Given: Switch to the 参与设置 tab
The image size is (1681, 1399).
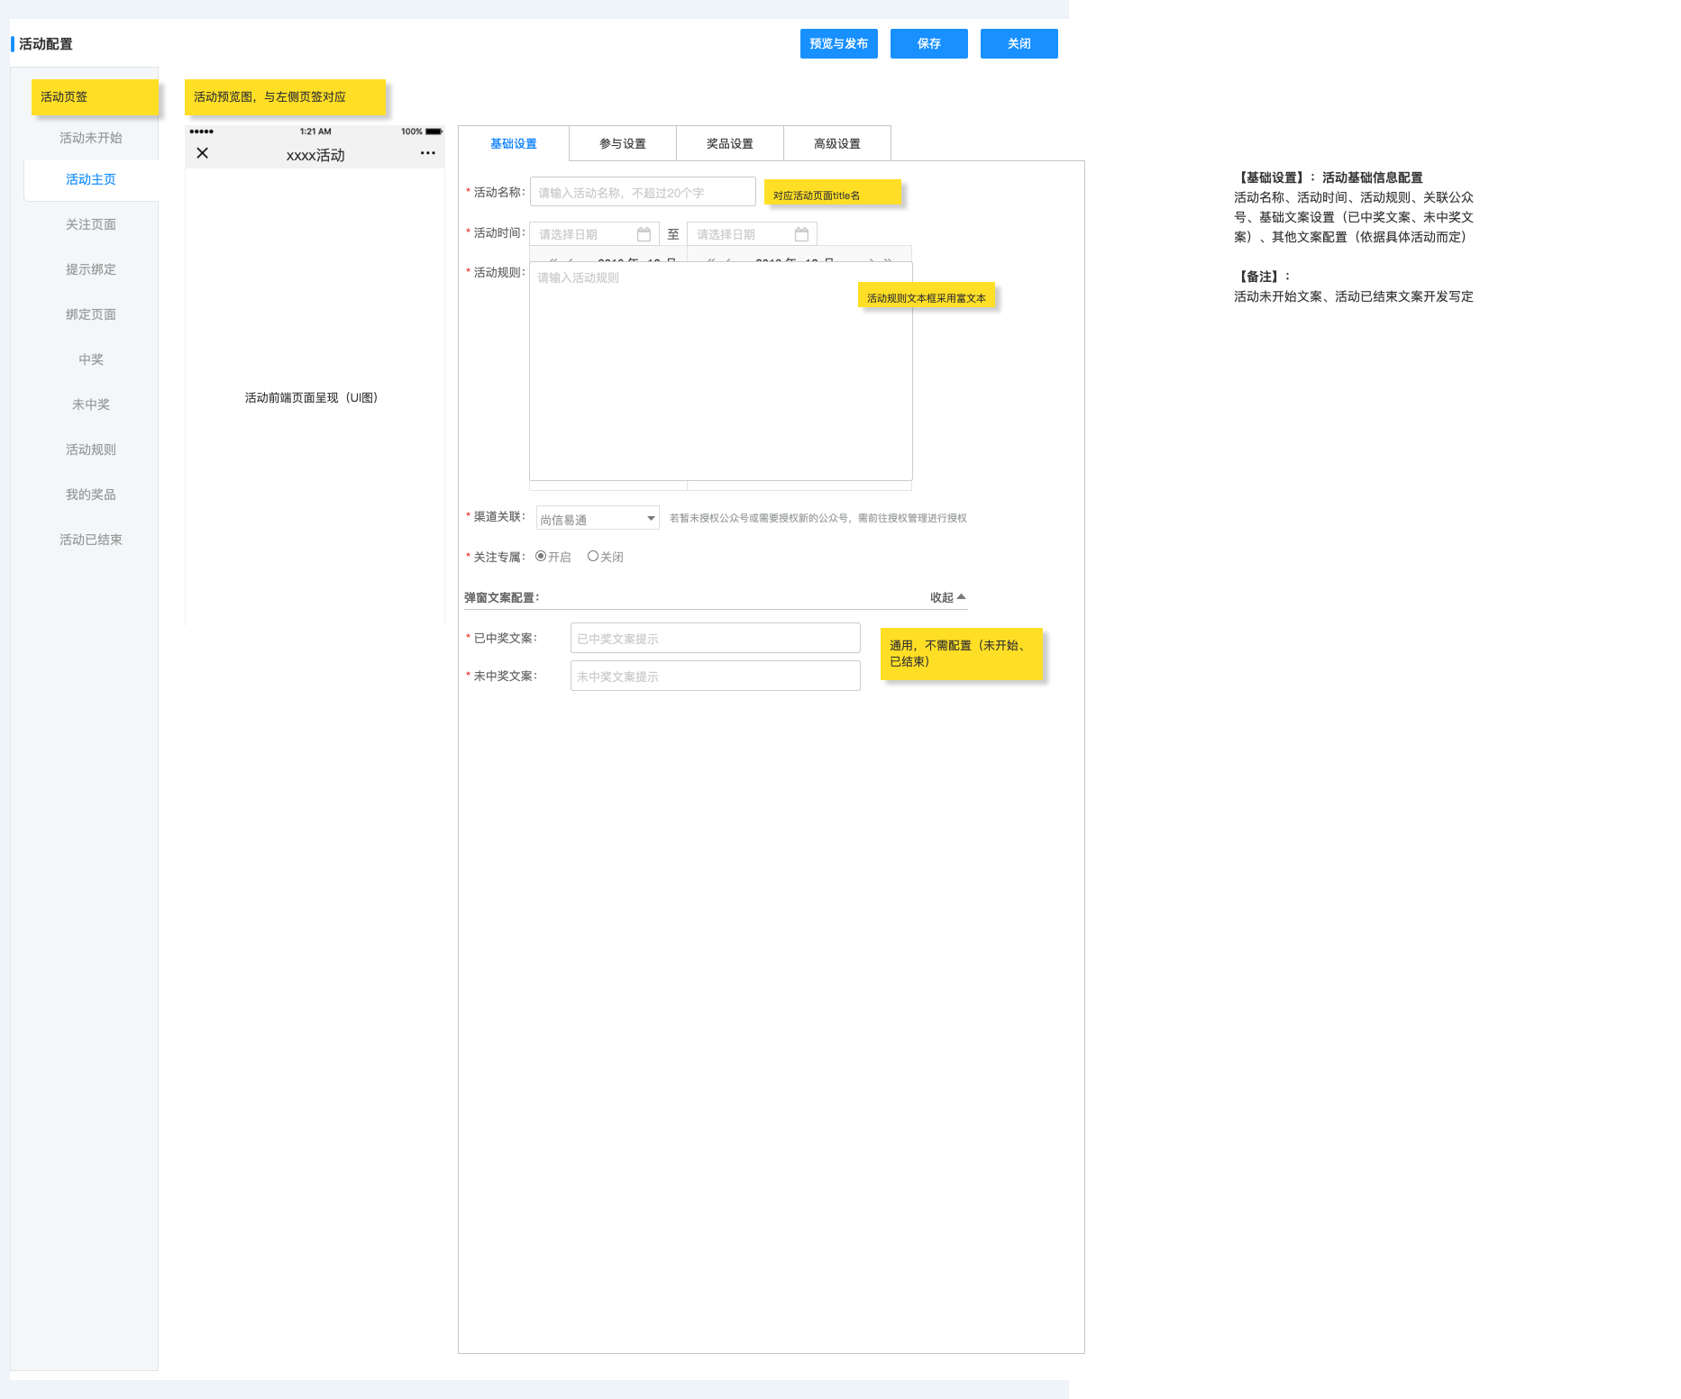Looking at the screenshot, I should (x=623, y=143).
